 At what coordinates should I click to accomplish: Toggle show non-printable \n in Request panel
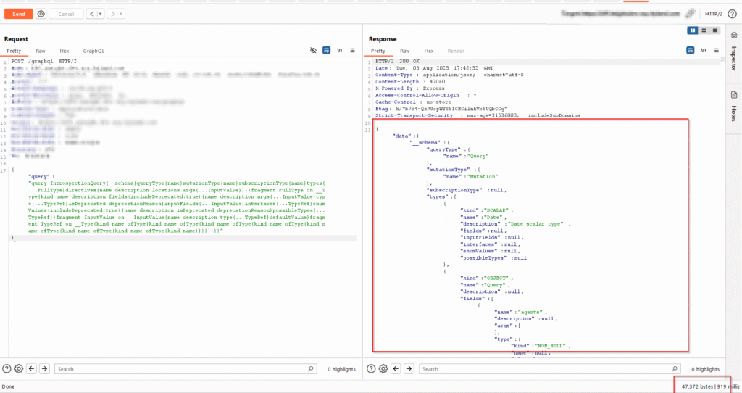(340, 51)
